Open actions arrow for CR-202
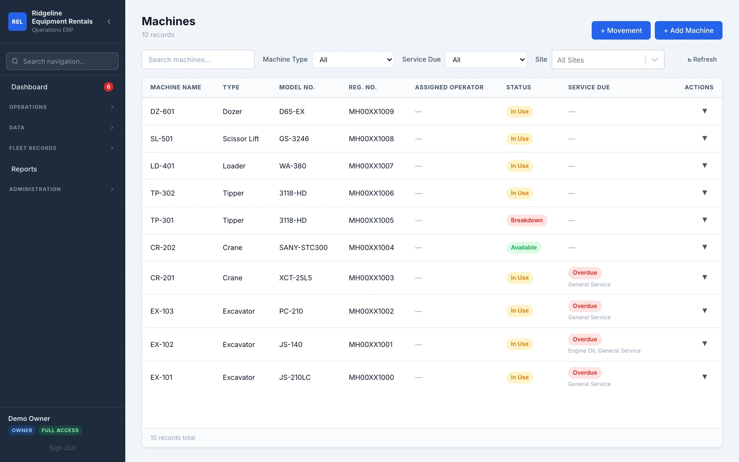739x462 pixels. point(705,247)
